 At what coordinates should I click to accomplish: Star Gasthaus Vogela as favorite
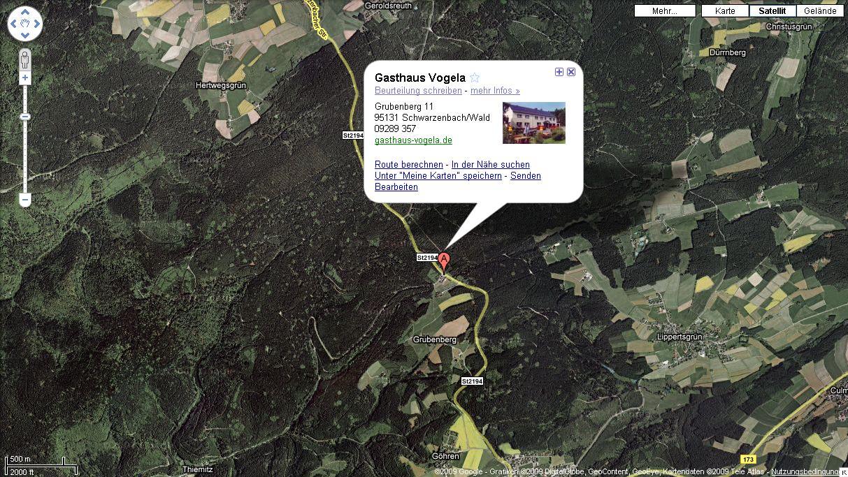(475, 78)
